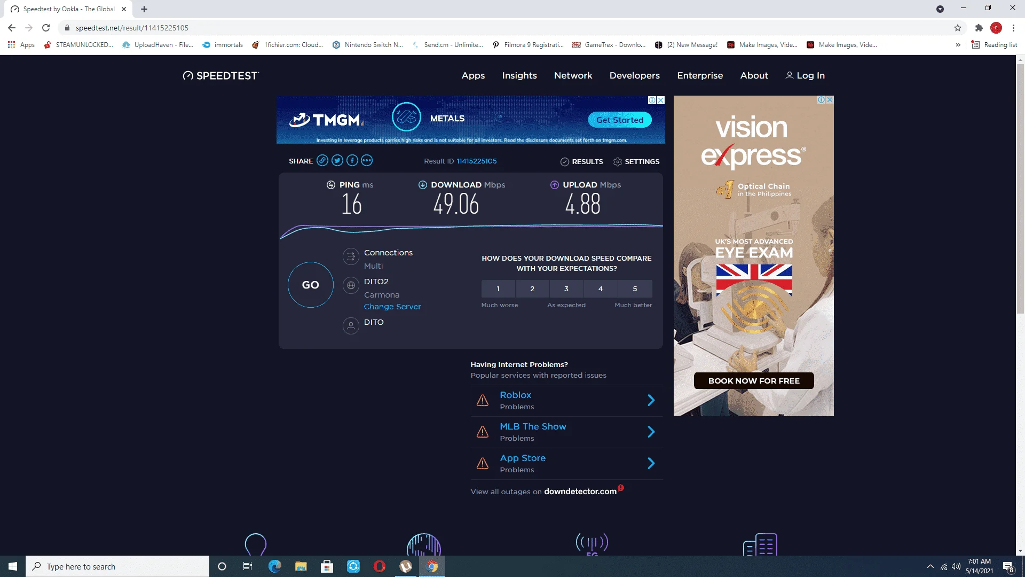Image resolution: width=1025 pixels, height=577 pixels.
Task: Copy the result link via share link icon
Action: tap(322, 160)
